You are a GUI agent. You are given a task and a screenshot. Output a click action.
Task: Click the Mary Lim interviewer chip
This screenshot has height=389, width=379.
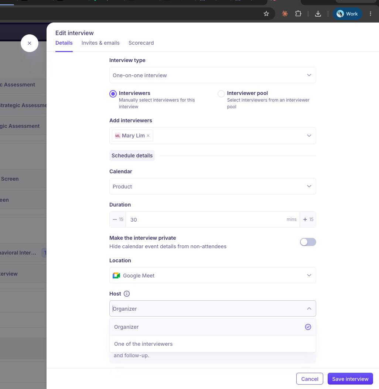point(133,136)
